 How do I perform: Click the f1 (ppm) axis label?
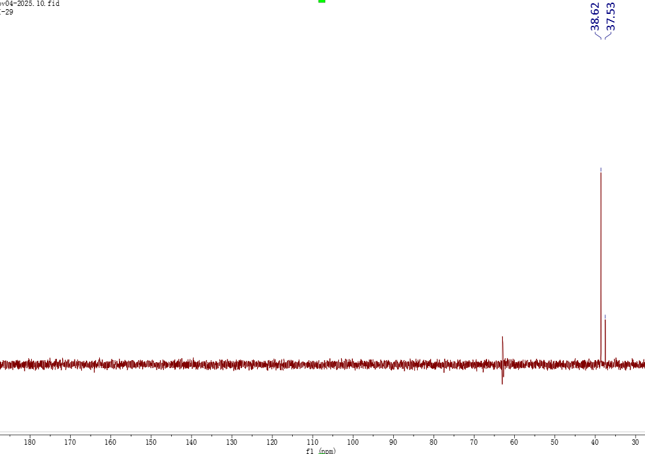point(321,451)
